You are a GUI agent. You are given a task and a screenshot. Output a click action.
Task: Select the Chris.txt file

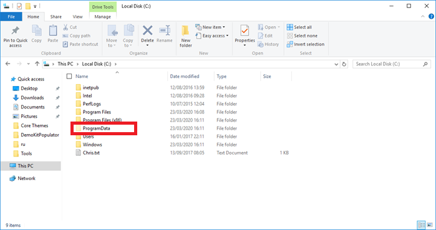coord(91,153)
